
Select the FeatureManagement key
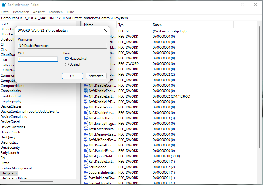pyautogui.click(x=16, y=168)
